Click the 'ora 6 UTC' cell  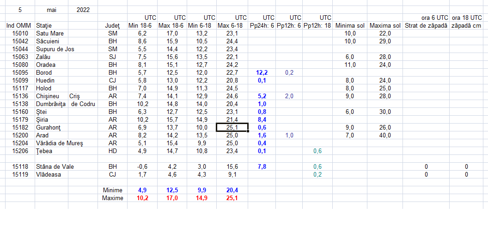click(x=426, y=18)
